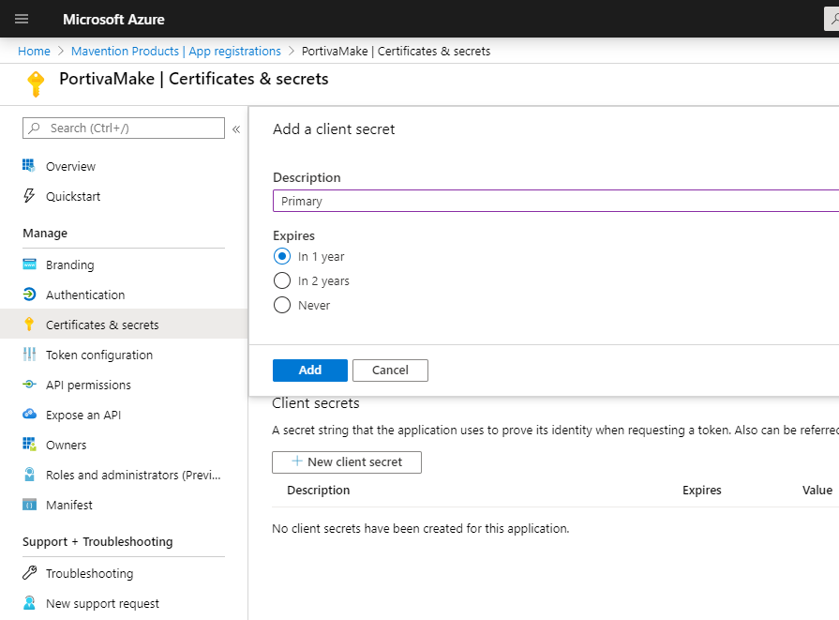Click the Manifest icon
Viewport: 839px width, 620px height.
(x=29, y=505)
